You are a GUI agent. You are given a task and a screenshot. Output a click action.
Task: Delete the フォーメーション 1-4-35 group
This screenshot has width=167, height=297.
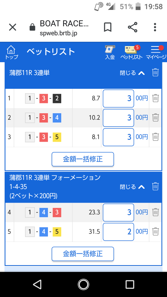[155, 186]
